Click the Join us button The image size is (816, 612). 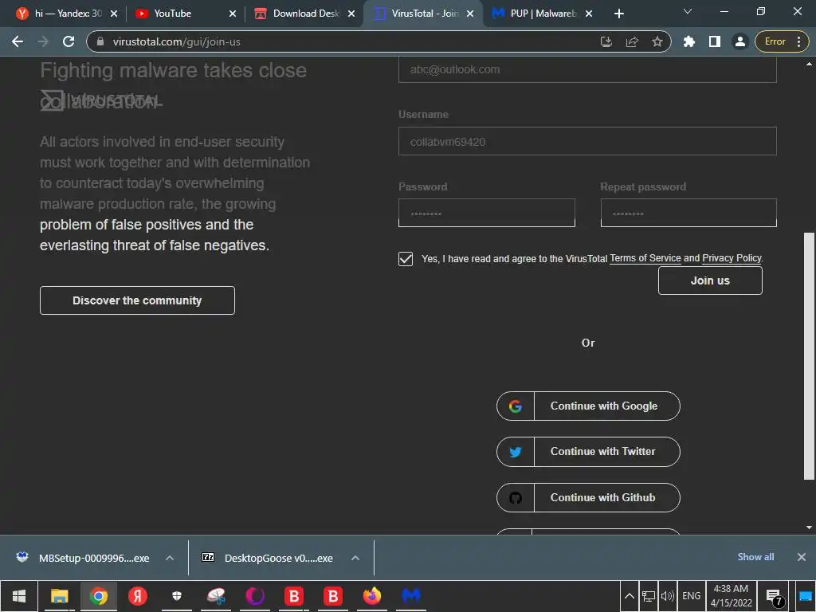coord(710,280)
